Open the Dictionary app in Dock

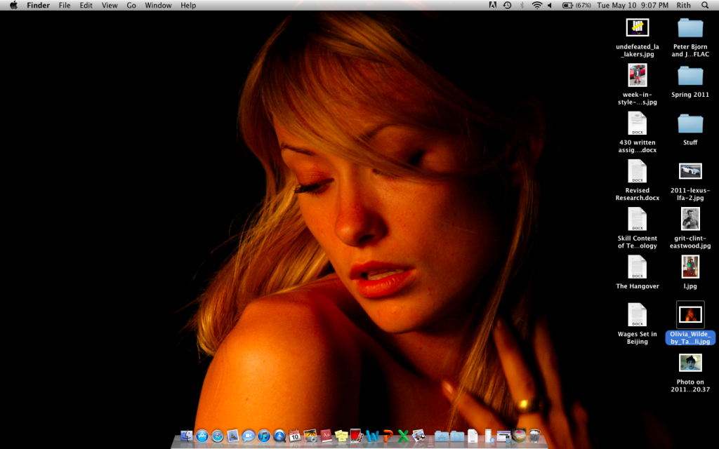[x=326, y=436]
